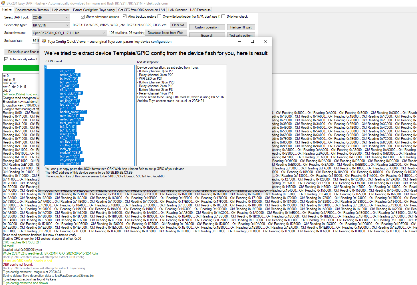Open the LAN Scanner tab

coord(178,10)
